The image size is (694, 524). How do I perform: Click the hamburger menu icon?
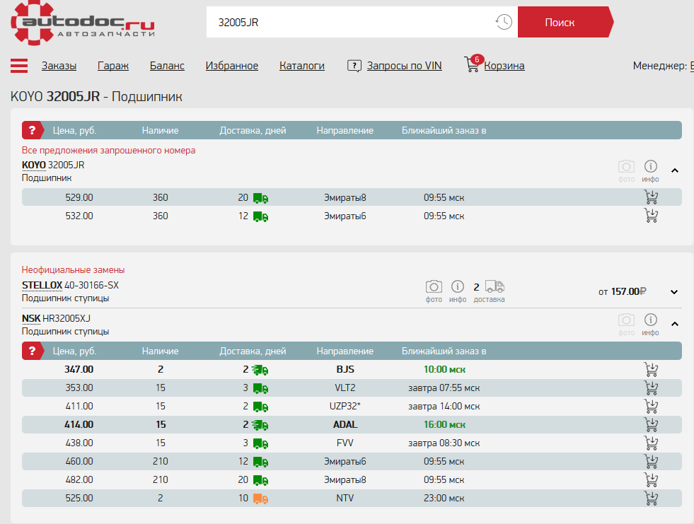19,66
